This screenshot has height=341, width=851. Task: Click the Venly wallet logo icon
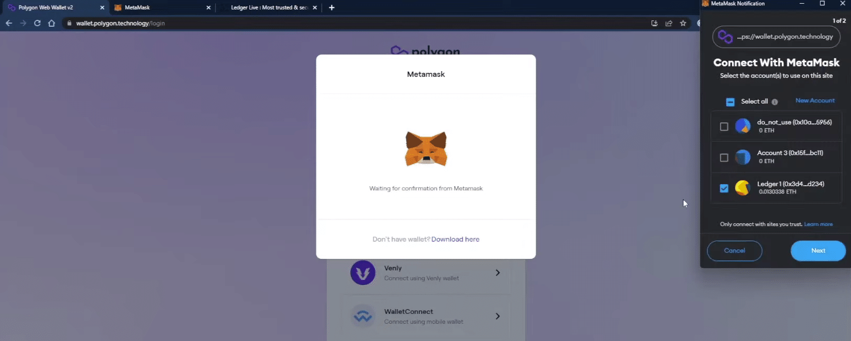(363, 272)
